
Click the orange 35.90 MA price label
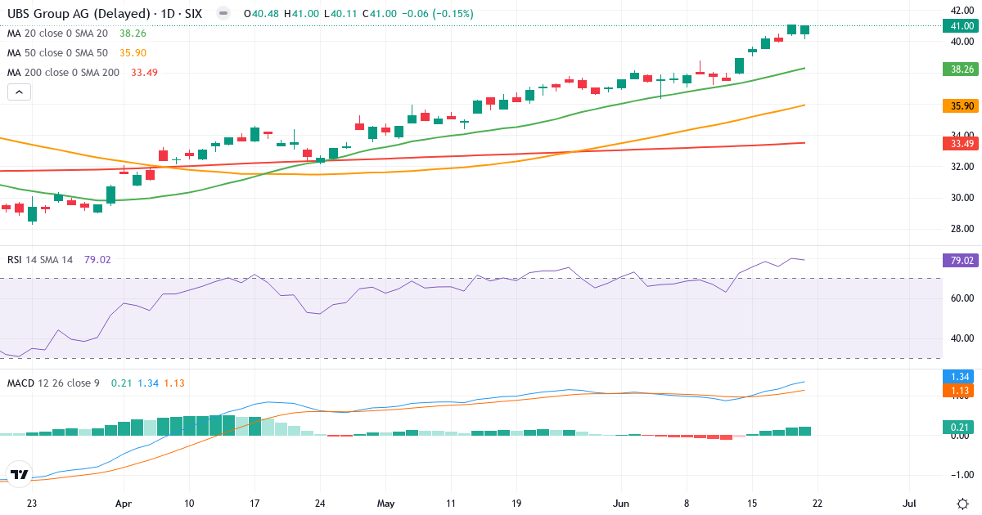(x=962, y=105)
